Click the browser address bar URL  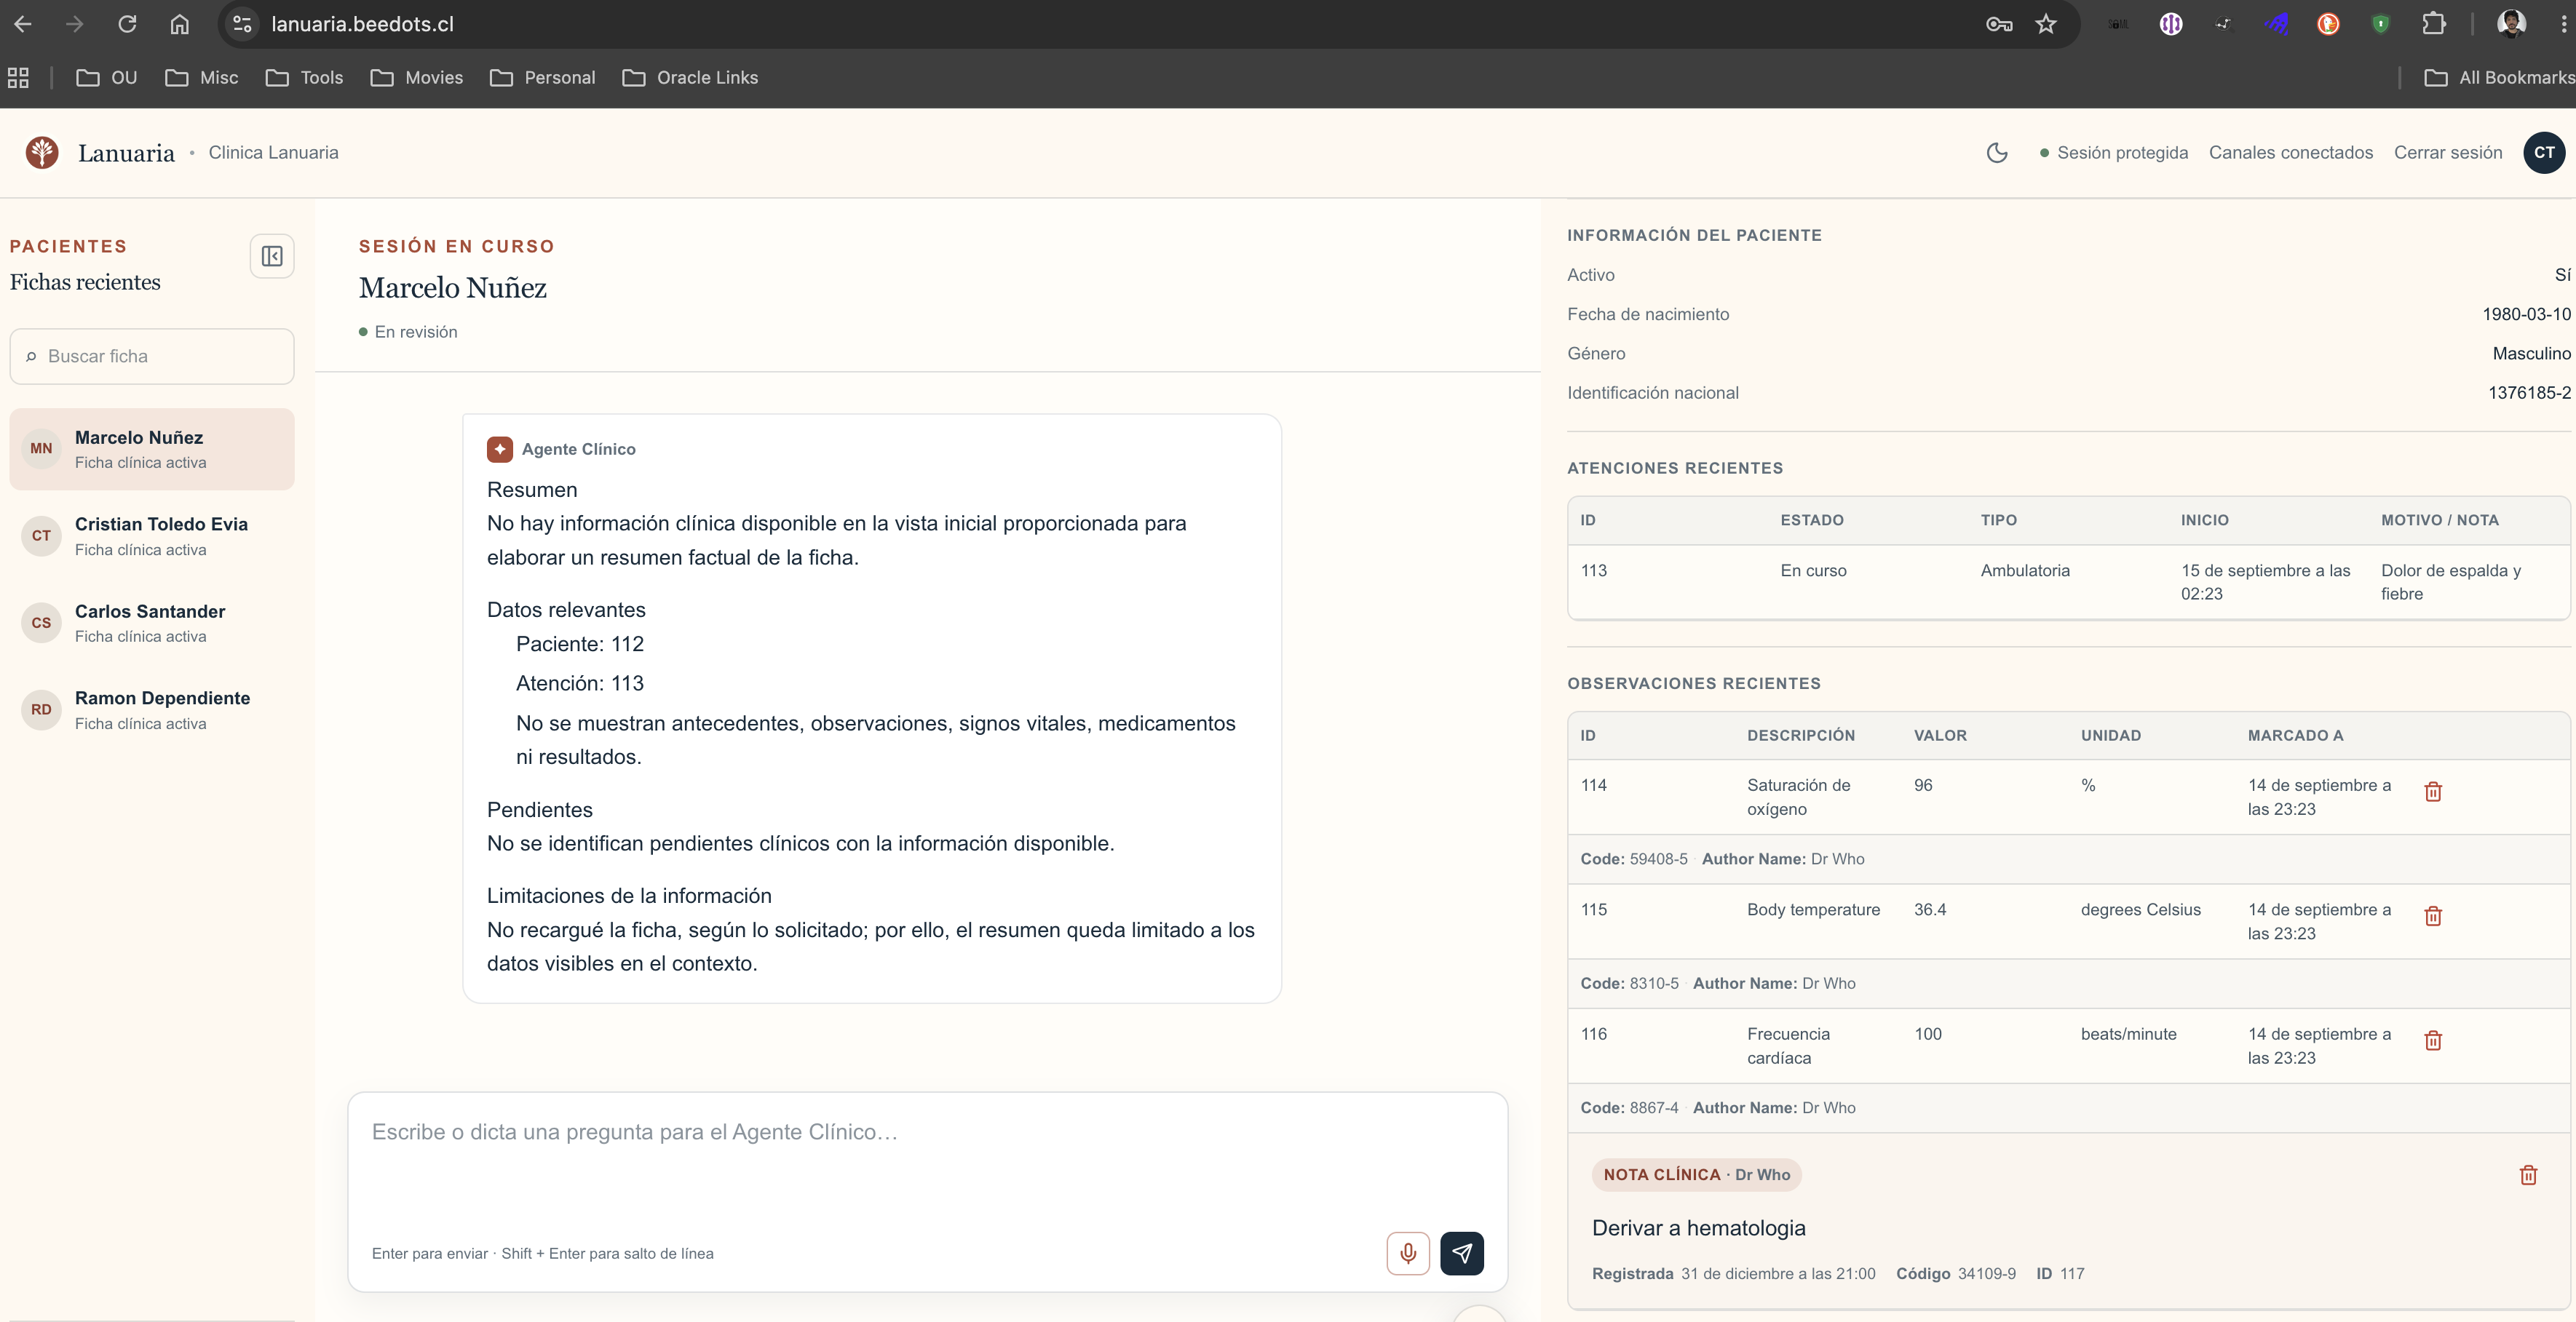click(x=362, y=24)
